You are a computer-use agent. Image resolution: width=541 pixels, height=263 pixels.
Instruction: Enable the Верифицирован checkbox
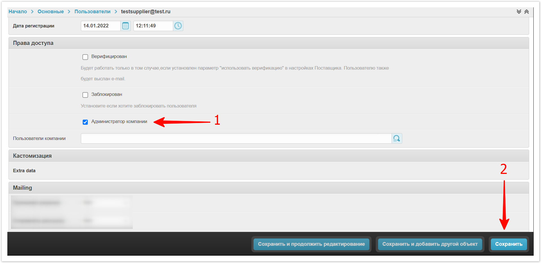point(85,57)
